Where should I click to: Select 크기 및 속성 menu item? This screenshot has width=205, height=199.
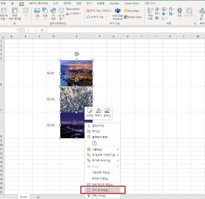pyautogui.click(x=102, y=190)
